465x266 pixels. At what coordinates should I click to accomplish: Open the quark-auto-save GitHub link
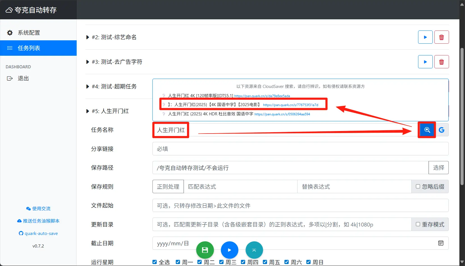41,234
